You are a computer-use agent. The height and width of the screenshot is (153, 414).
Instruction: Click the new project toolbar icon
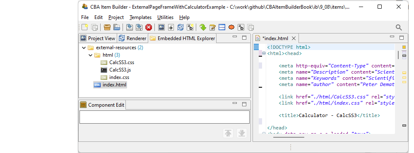(x=84, y=27)
